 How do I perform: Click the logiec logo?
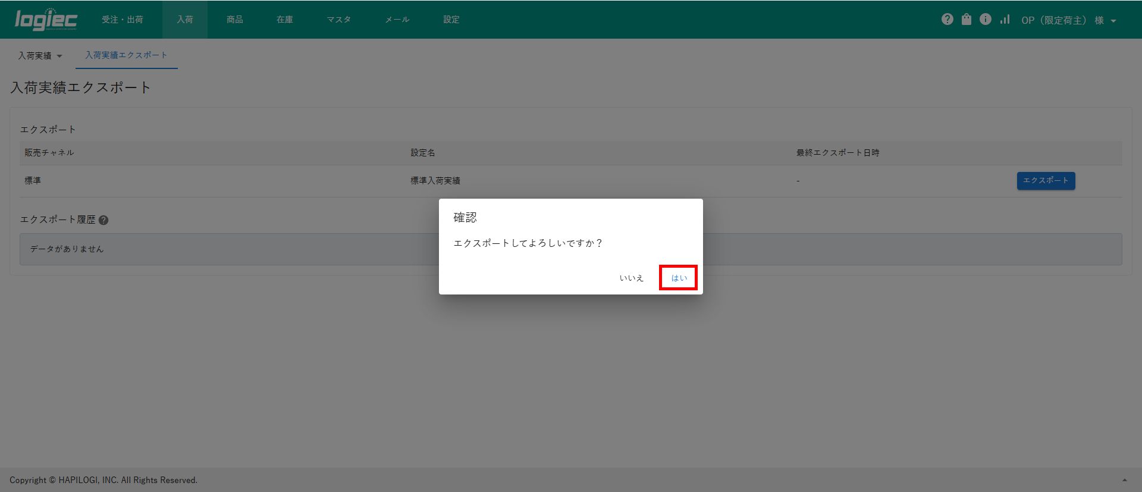click(x=46, y=20)
